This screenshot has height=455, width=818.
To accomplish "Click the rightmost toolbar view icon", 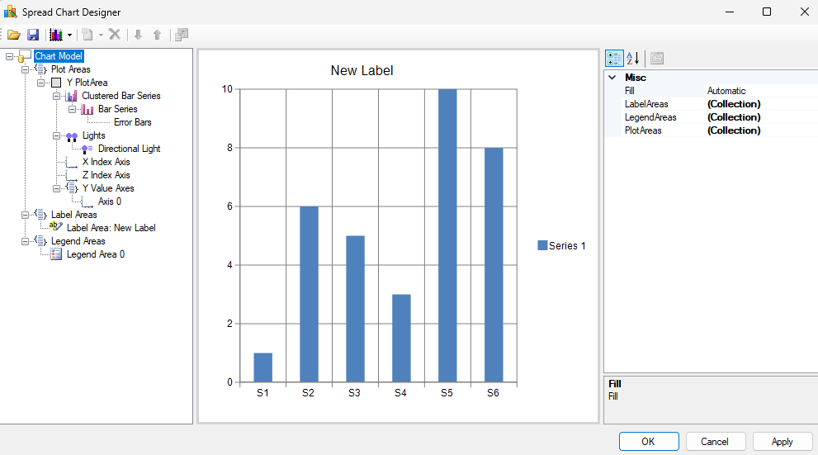I will 182,35.
